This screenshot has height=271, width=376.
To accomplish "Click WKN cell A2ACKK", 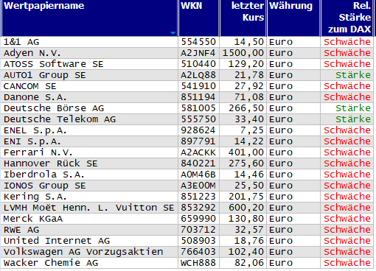I will [198, 152].
